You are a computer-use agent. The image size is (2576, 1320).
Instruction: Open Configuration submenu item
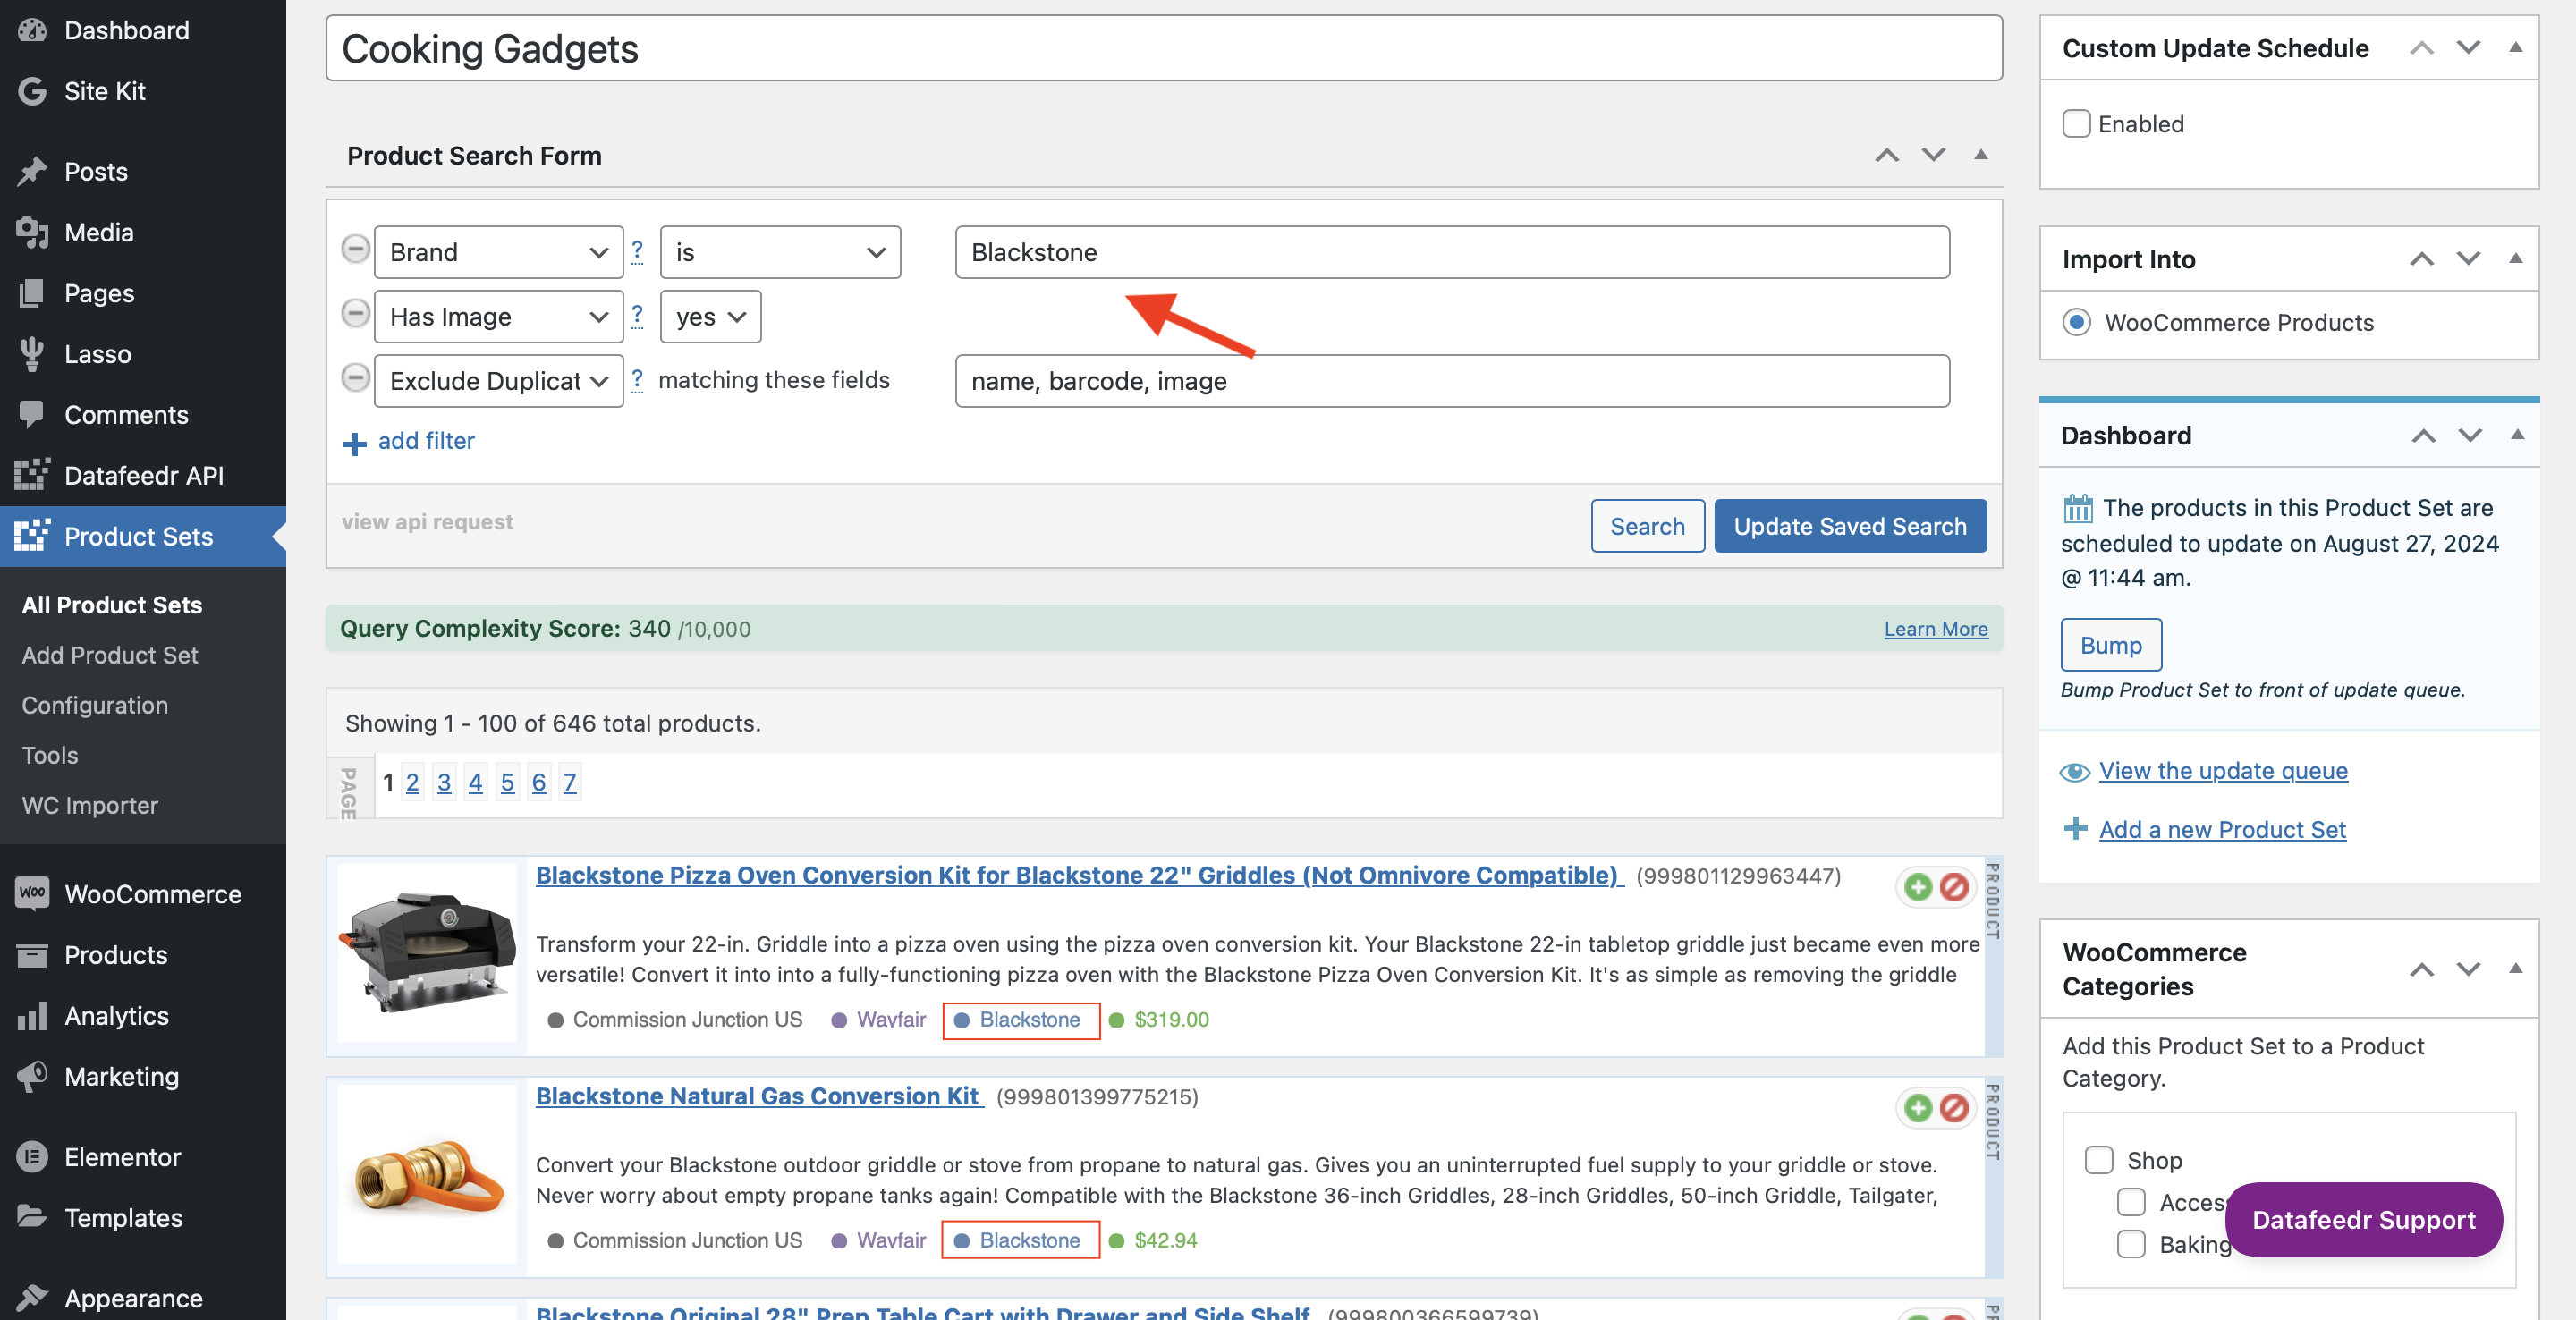click(95, 704)
